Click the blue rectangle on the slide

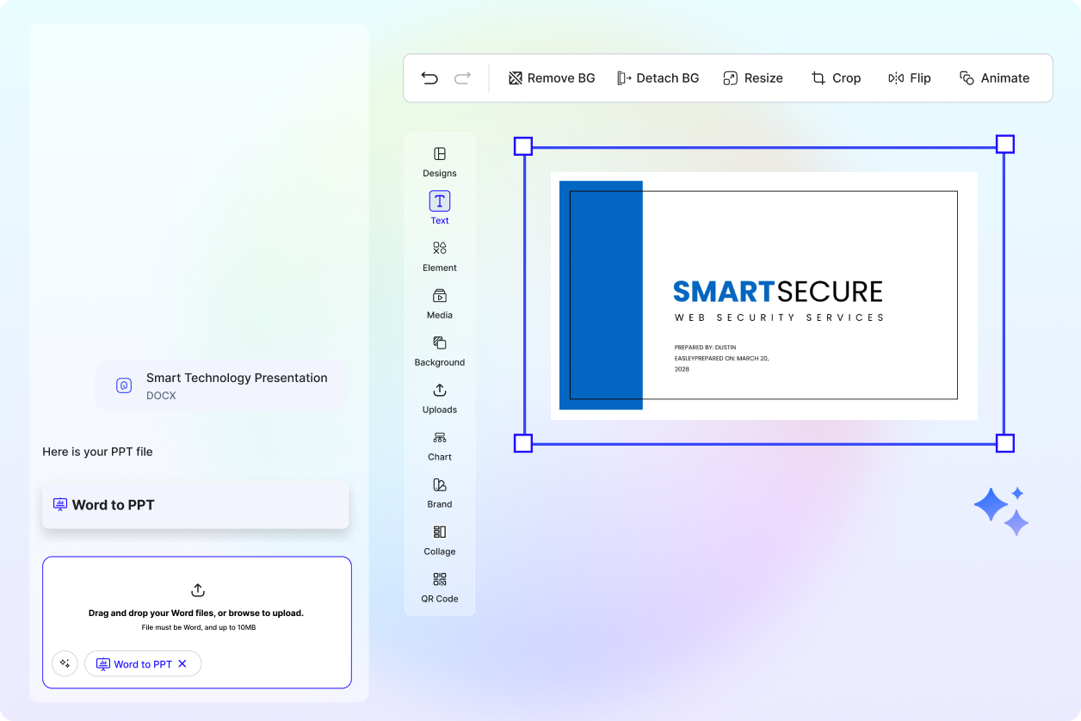pyautogui.click(x=601, y=295)
